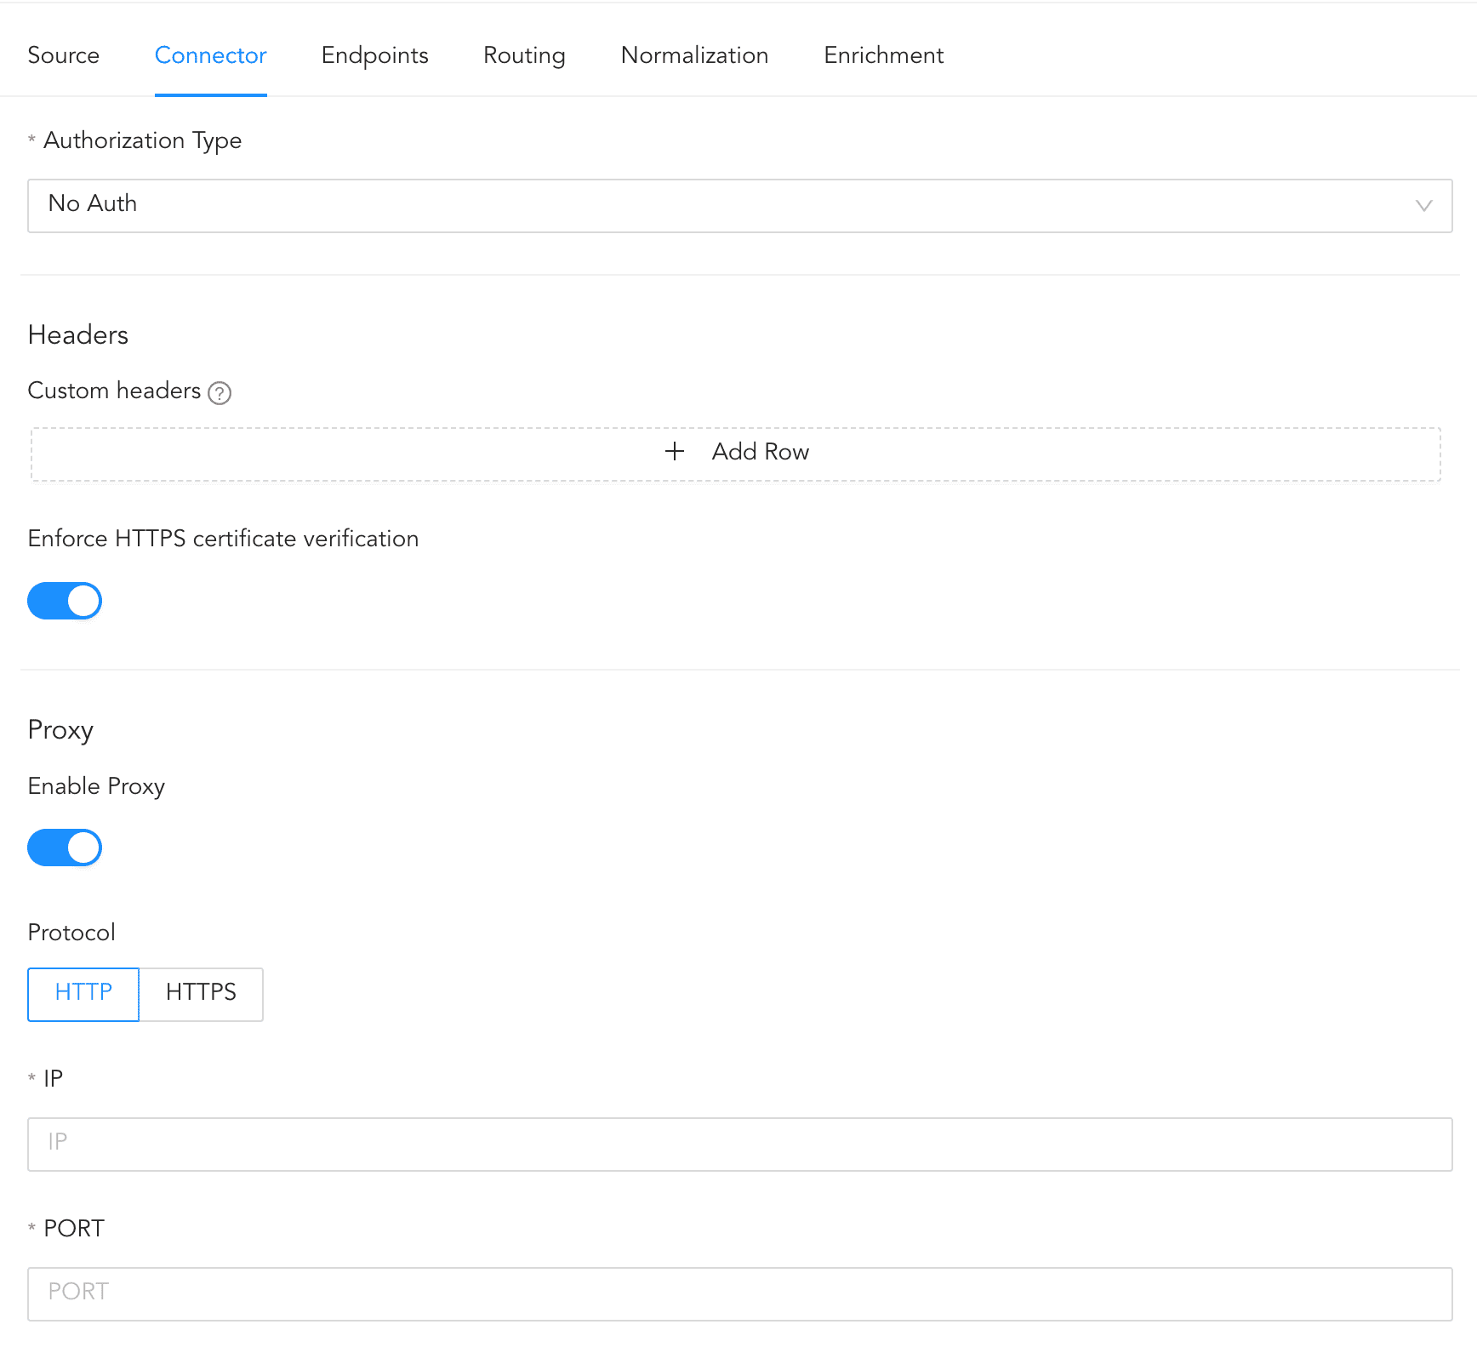This screenshot has width=1477, height=1370.
Task: Select the Normalization tab
Action: pos(694,55)
